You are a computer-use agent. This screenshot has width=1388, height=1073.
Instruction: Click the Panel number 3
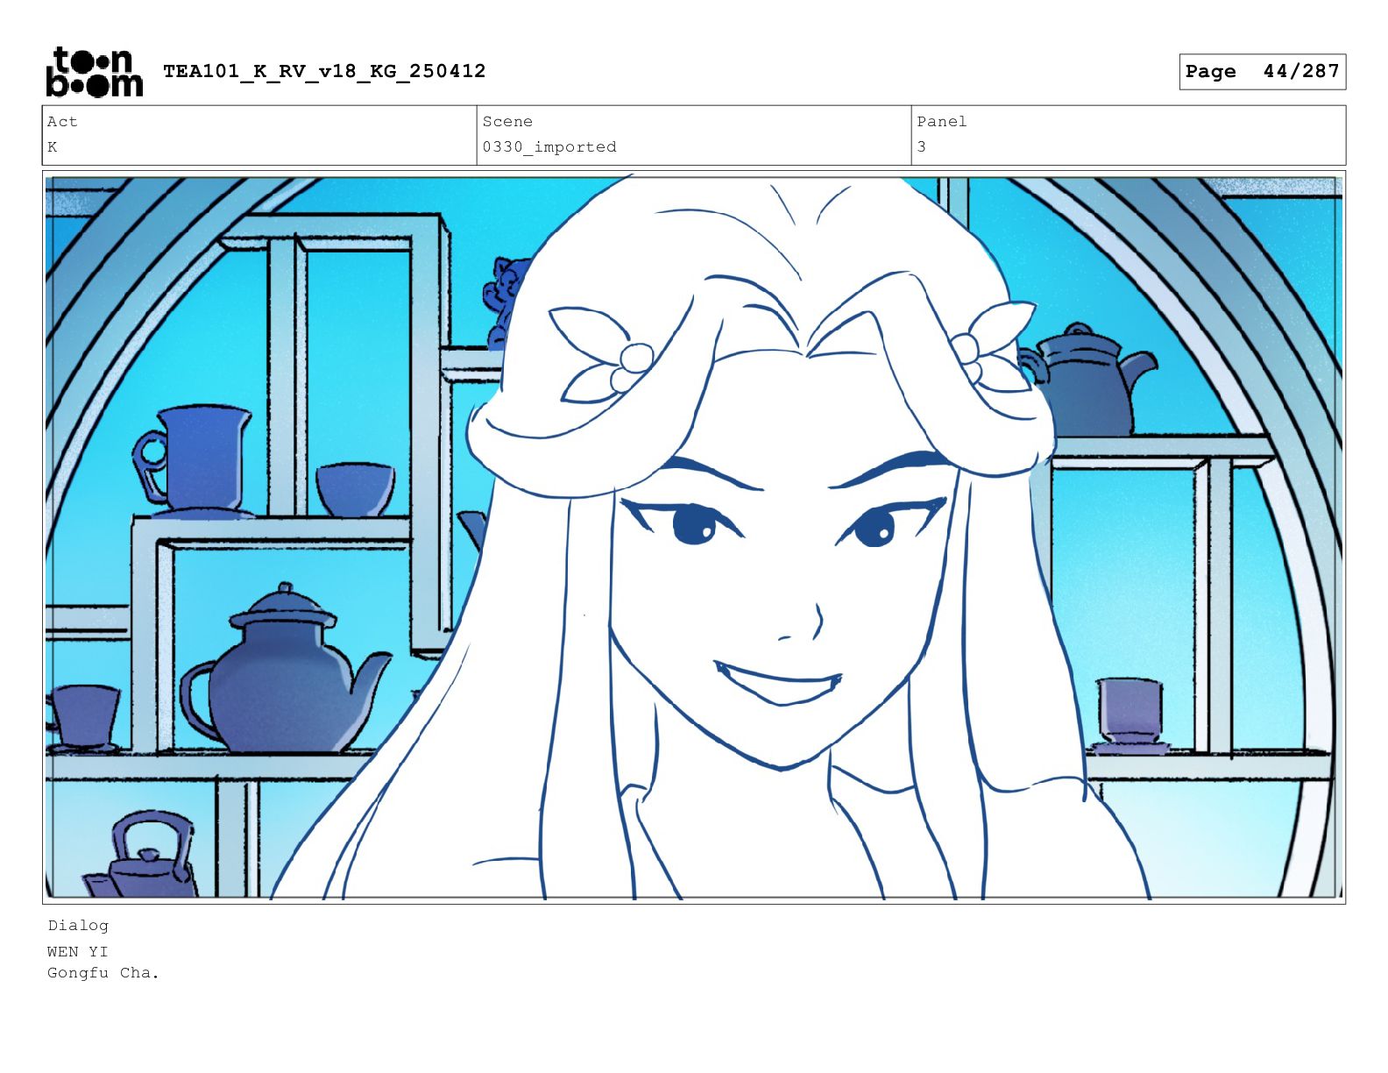[921, 147]
